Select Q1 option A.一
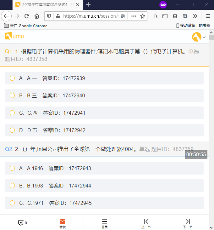This screenshot has width=214, height=230. (x=104, y=78)
